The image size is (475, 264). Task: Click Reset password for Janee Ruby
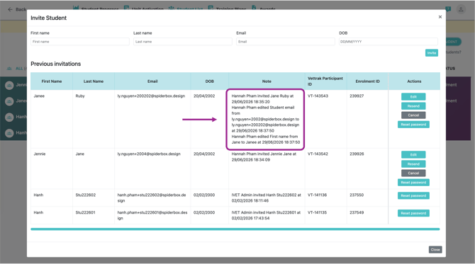tap(413, 125)
